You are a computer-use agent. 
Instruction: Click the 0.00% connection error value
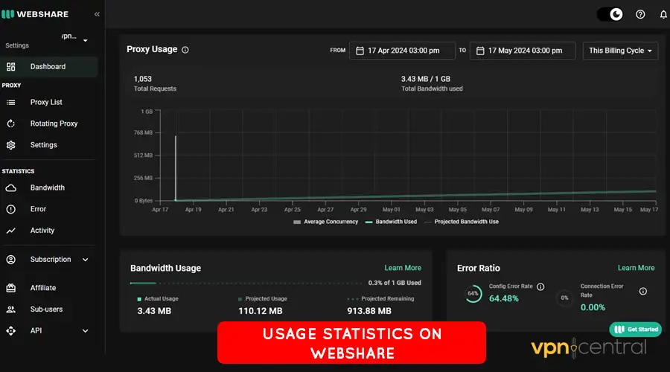593,307
